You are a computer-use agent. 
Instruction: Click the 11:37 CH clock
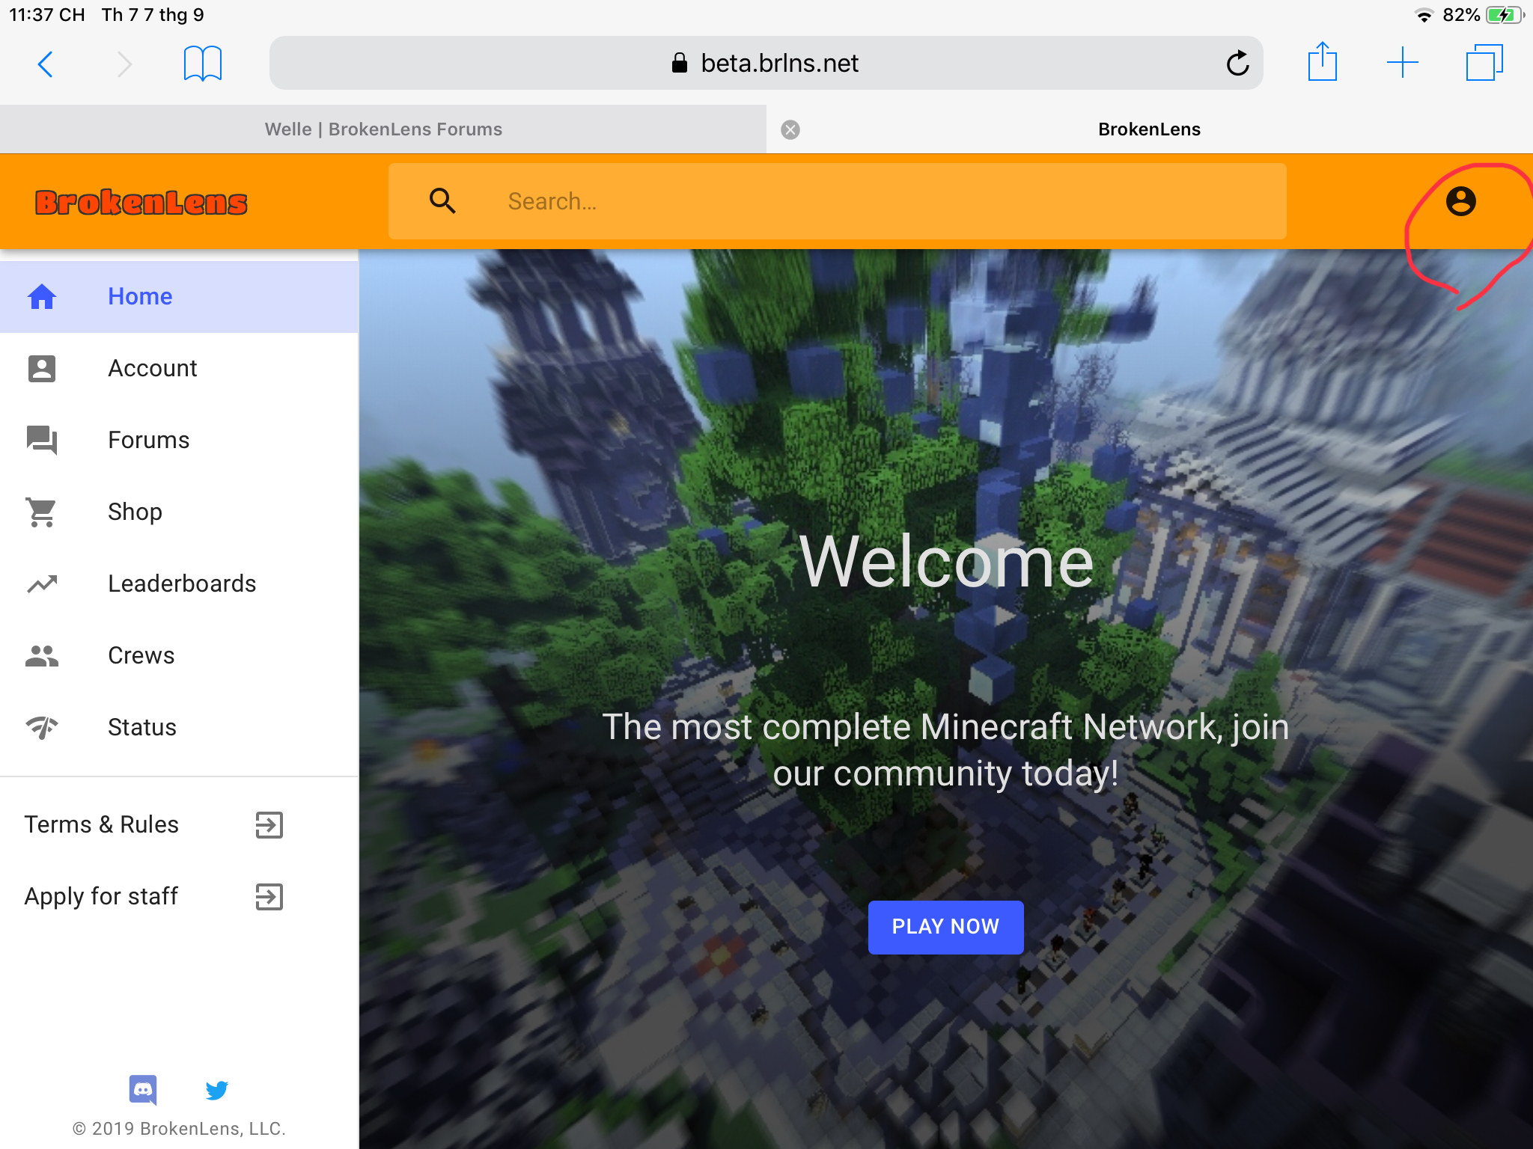(47, 15)
